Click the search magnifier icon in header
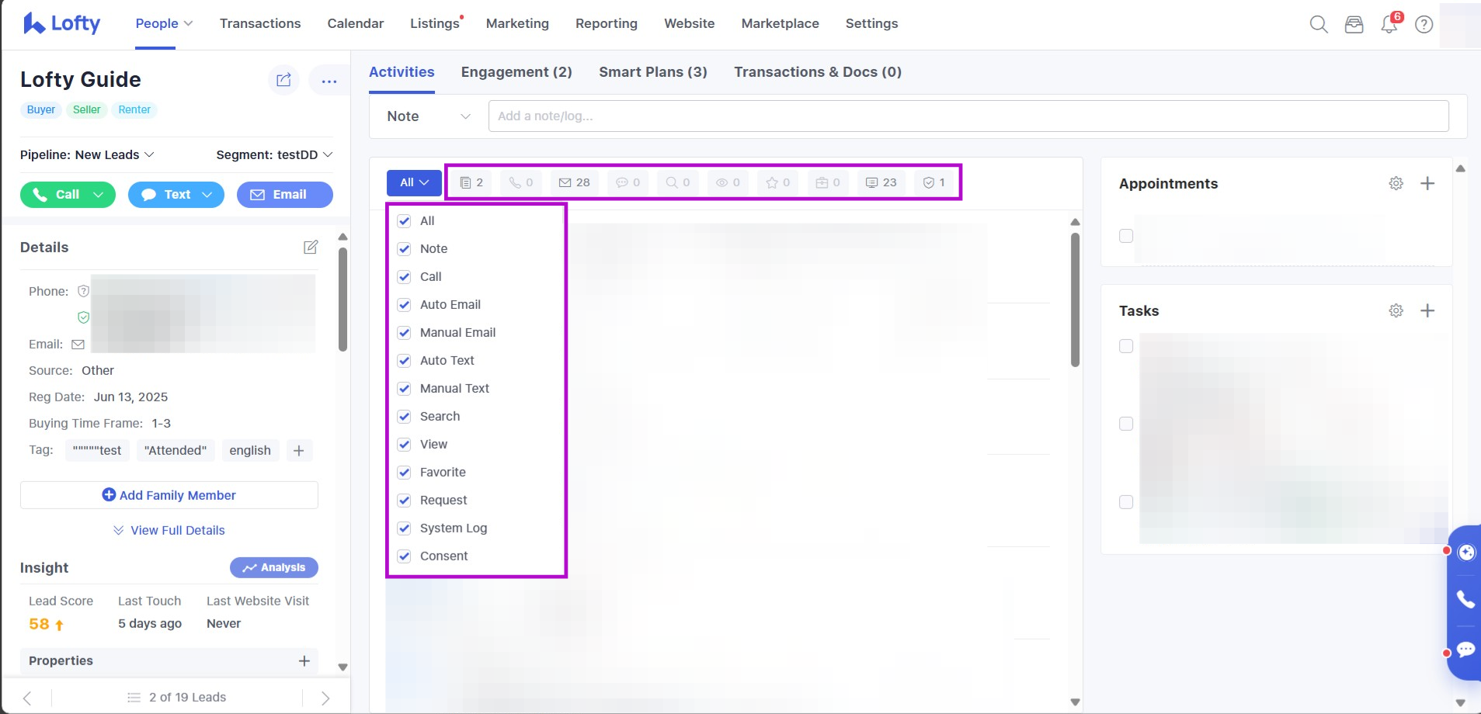Viewport: 1481px width, 714px height. coord(1318,24)
